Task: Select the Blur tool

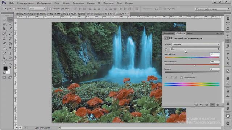Action: pos(4,48)
